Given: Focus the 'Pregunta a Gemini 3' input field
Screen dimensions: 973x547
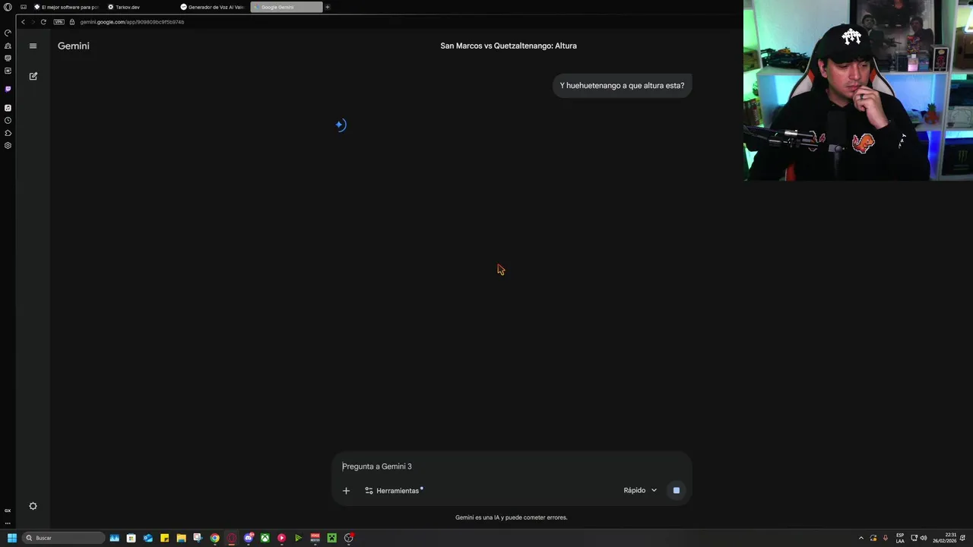Looking at the screenshot, I should [511, 466].
